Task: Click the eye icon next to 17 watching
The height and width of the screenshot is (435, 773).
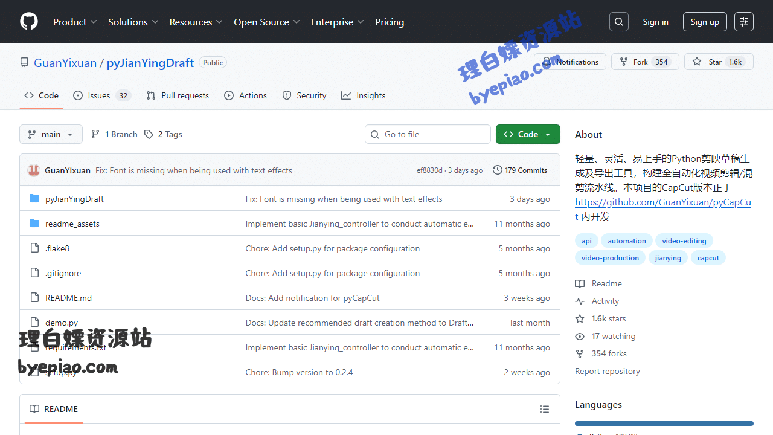Action: click(x=580, y=336)
